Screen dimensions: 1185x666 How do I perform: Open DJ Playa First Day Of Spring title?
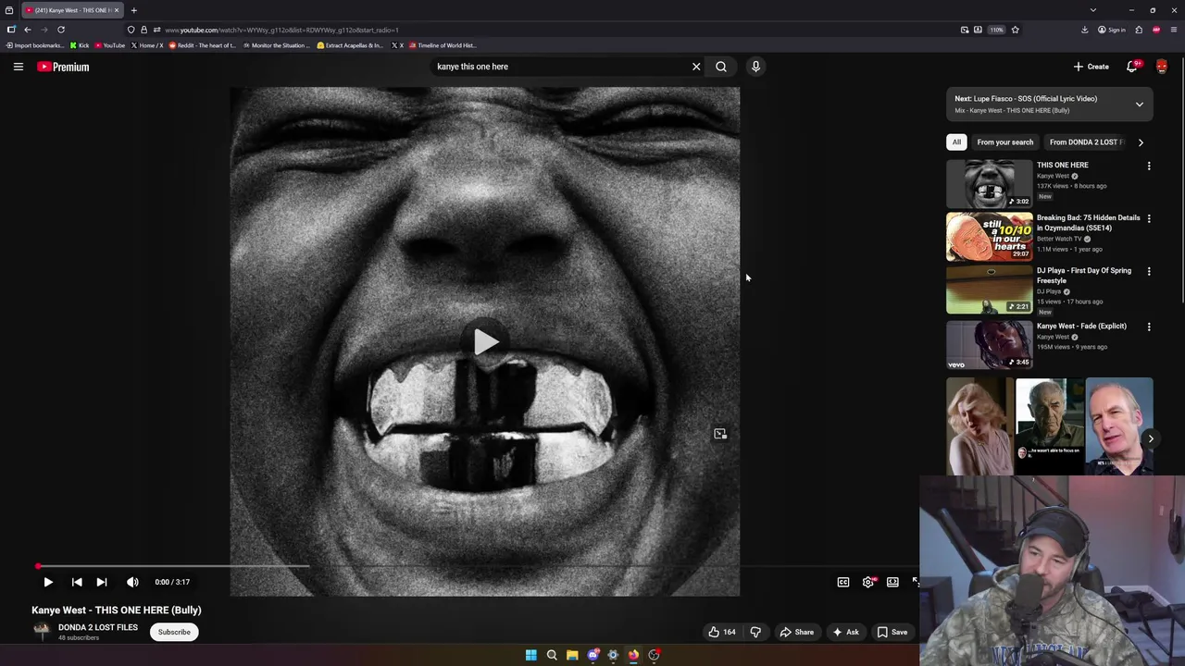coord(1084,276)
